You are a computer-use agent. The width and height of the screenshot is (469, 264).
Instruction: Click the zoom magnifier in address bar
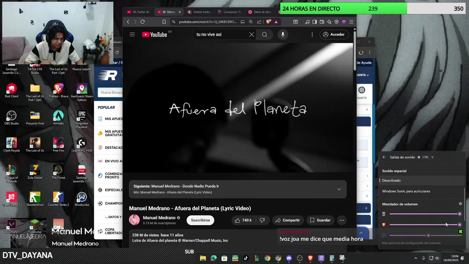tap(251, 22)
